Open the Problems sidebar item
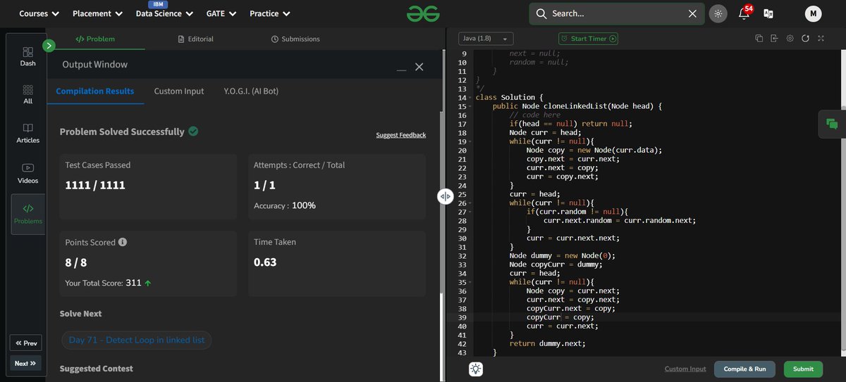The image size is (846, 382). [27, 214]
